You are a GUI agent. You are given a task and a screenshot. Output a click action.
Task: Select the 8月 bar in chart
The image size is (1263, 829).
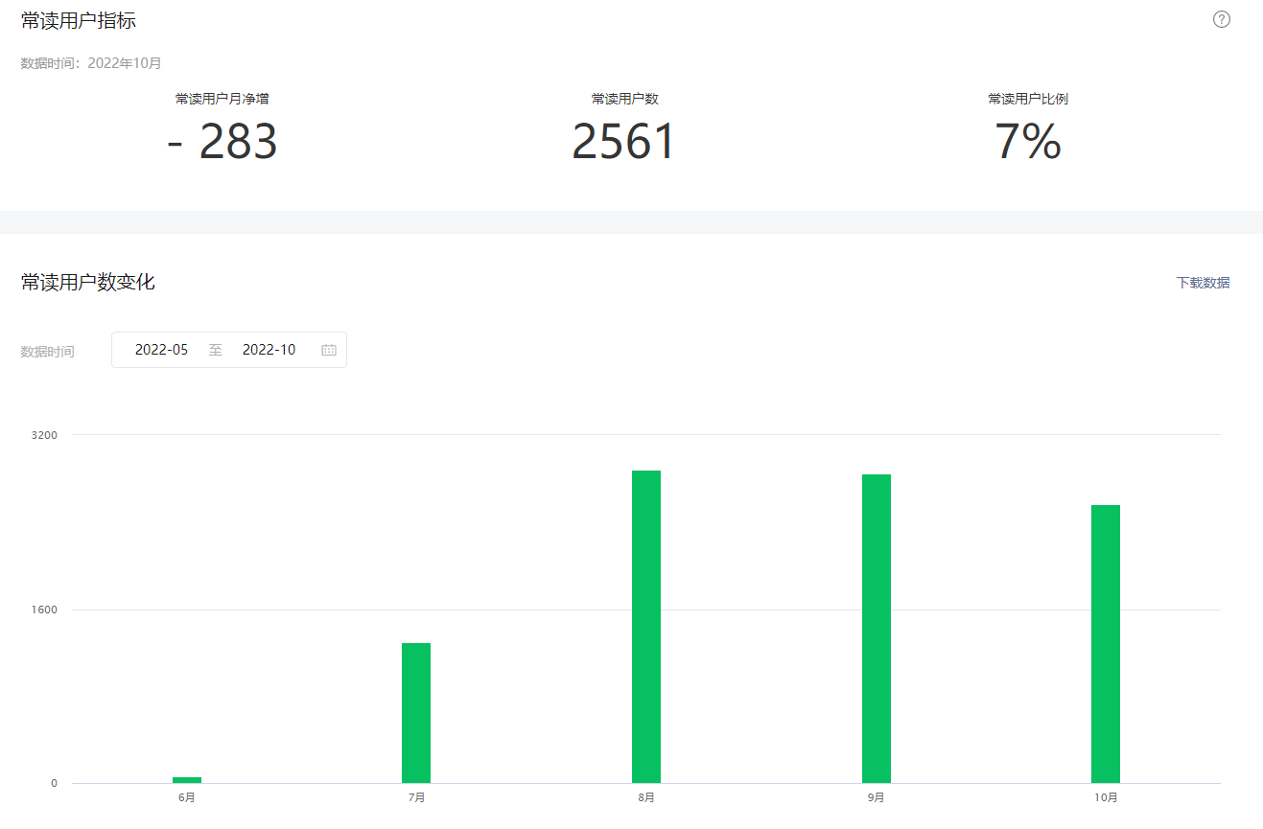646,627
